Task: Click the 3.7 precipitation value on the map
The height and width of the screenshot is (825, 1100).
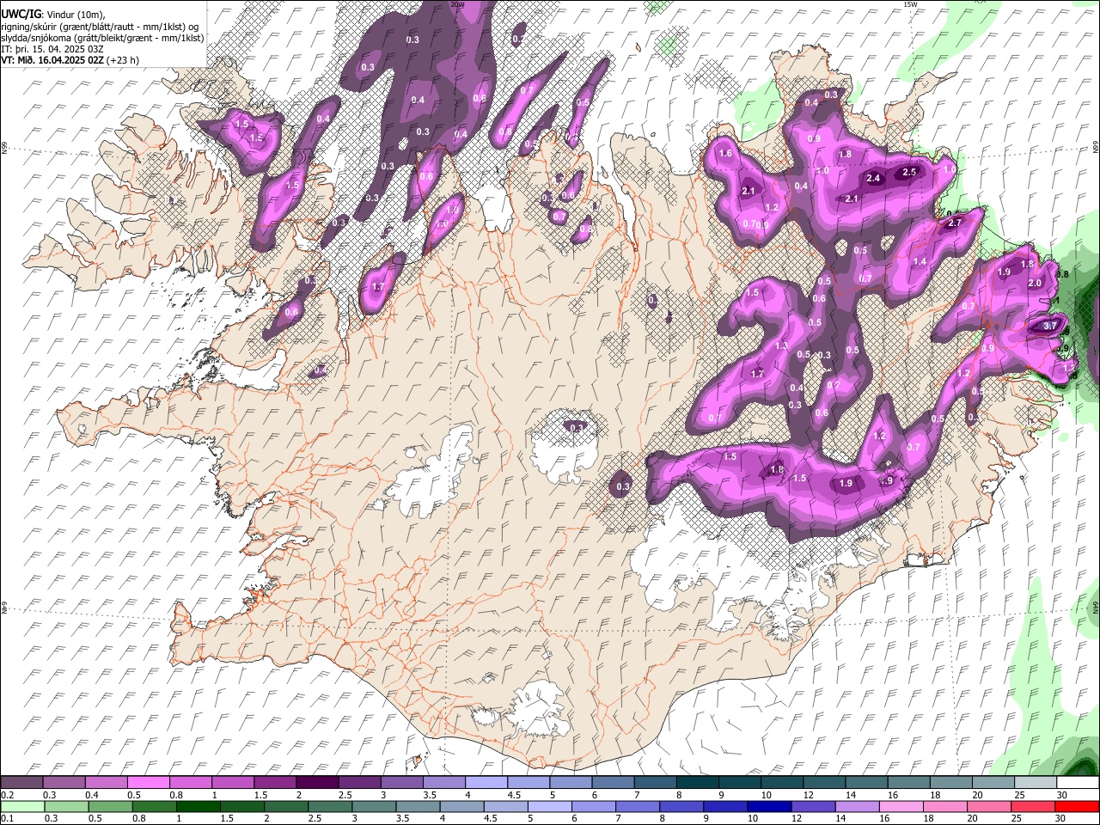Action: click(1050, 327)
